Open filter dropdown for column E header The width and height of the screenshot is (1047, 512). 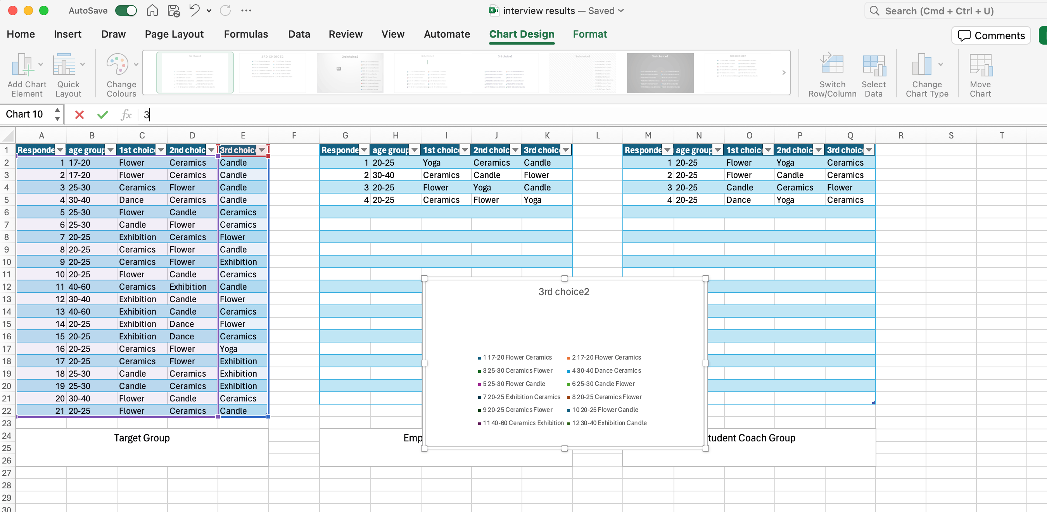[x=262, y=150]
